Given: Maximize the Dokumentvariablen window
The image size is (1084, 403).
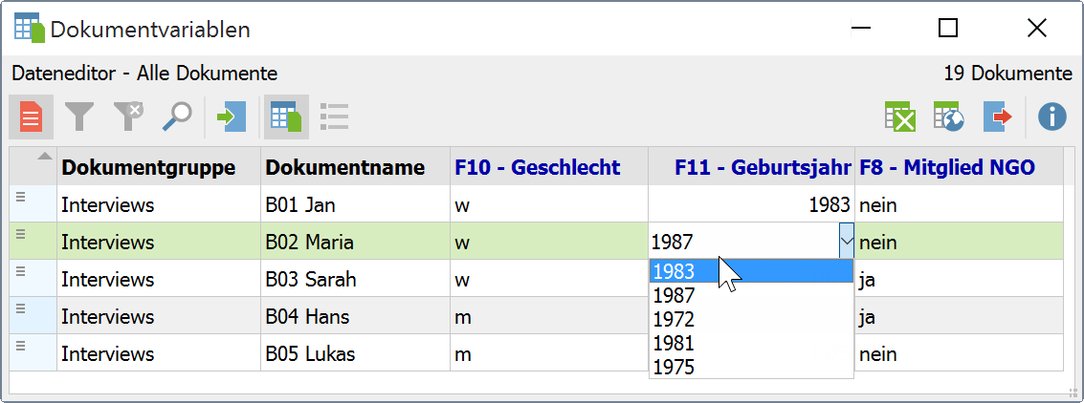Looking at the screenshot, I should [948, 29].
